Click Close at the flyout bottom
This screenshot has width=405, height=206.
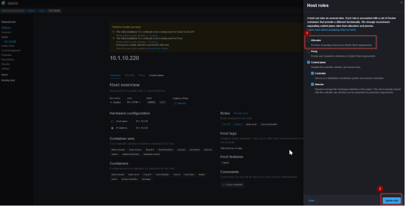coord(311,201)
